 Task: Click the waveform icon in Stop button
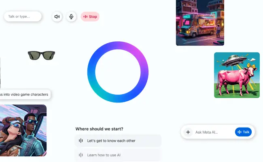click(85, 17)
